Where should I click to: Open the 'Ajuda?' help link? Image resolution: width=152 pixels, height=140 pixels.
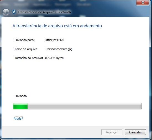pos(18,119)
